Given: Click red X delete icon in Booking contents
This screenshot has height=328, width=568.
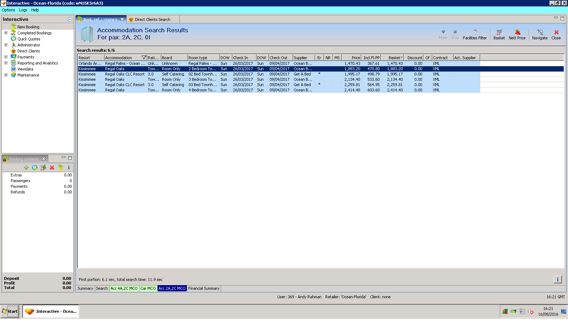Looking at the screenshot, I should pos(52,168).
